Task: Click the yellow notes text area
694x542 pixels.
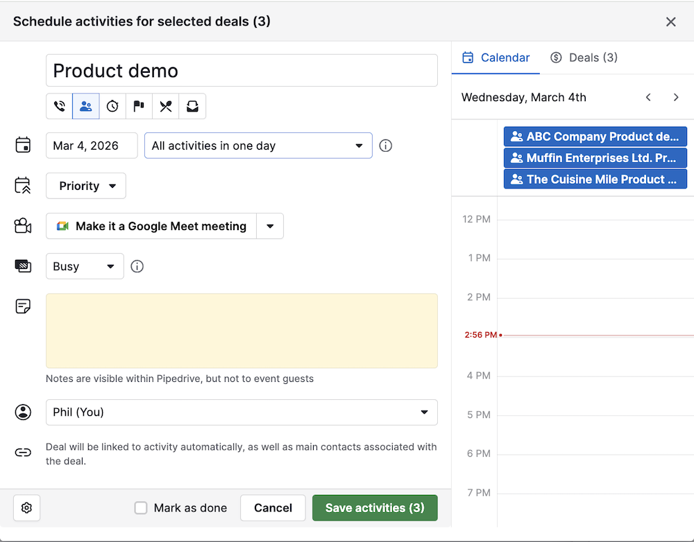Action: click(242, 331)
